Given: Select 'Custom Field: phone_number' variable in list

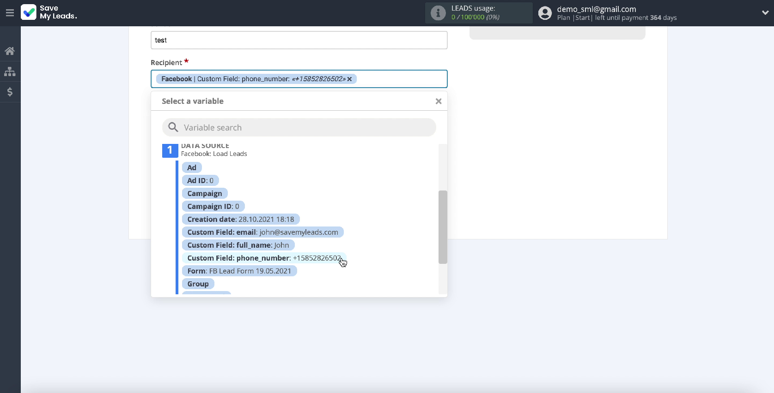Looking at the screenshot, I should 264,258.
